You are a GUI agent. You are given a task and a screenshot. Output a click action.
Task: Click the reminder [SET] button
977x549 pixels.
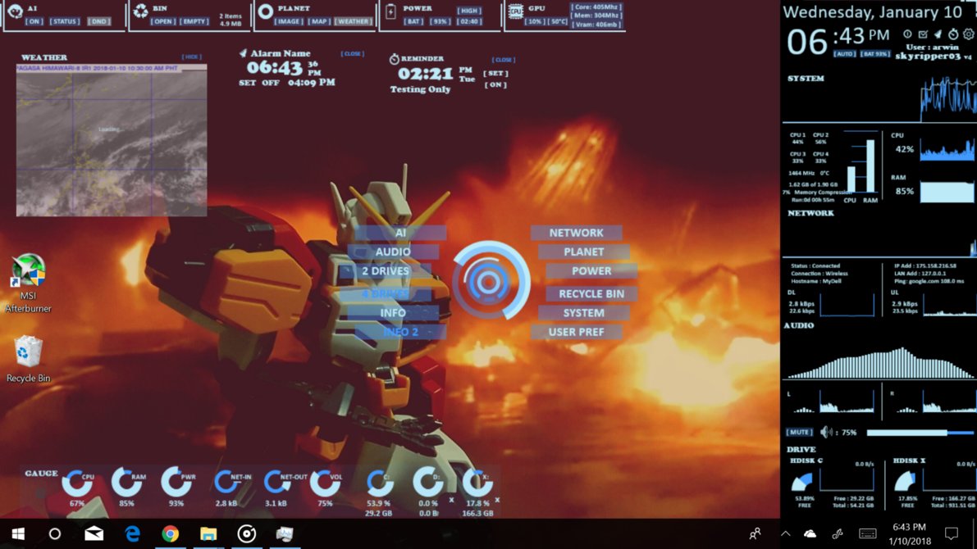(x=495, y=74)
